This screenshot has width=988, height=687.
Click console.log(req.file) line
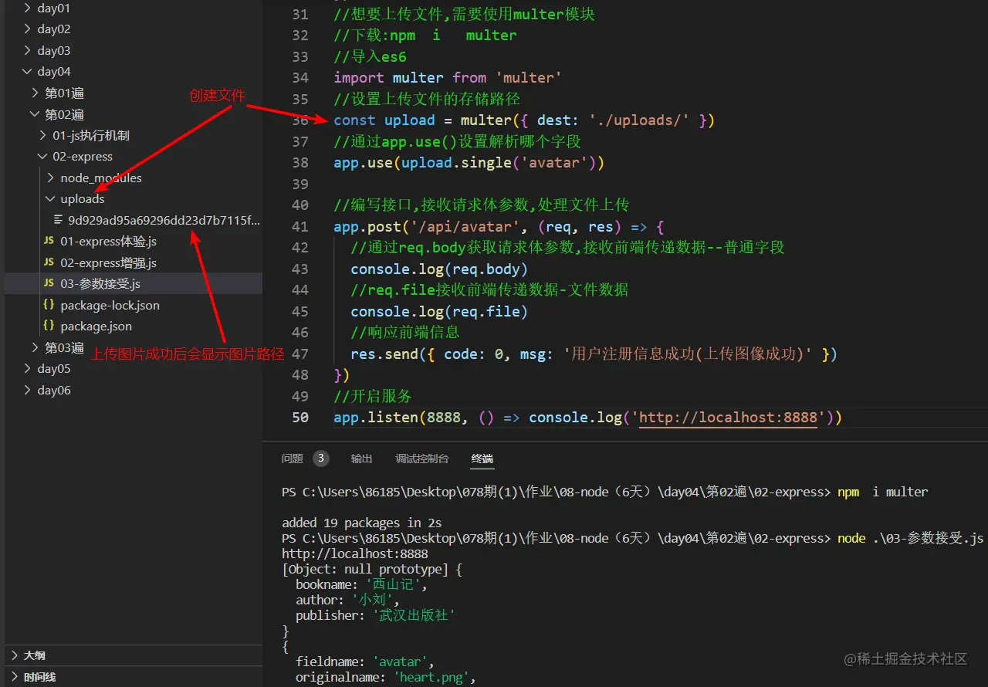click(439, 312)
